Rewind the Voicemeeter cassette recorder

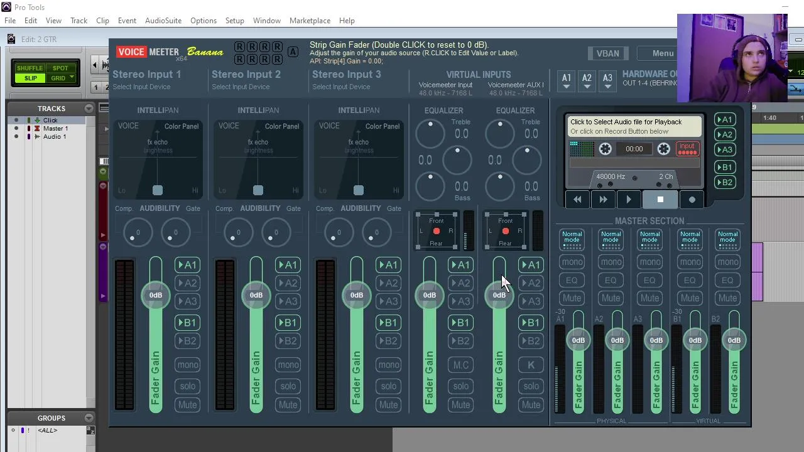point(577,200)
